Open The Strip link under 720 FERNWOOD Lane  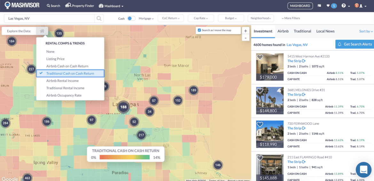click(296, 128)
